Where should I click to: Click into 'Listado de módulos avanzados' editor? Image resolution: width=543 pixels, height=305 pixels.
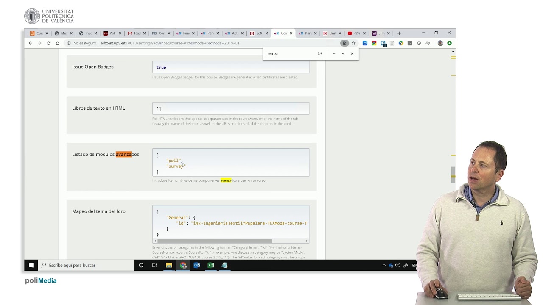tap(231, 163)
